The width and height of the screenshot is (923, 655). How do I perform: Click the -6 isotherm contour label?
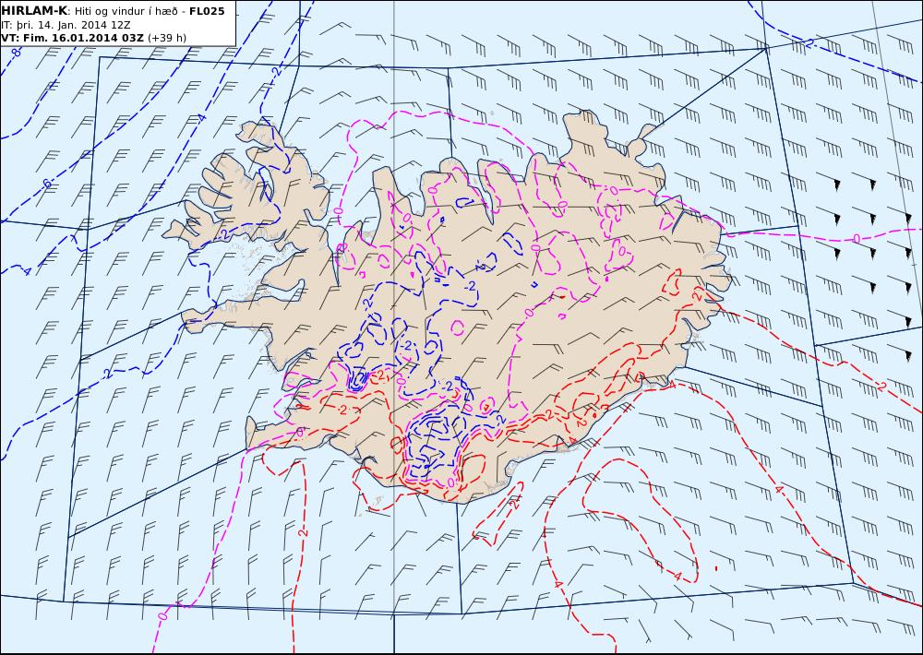click(47, 185)
